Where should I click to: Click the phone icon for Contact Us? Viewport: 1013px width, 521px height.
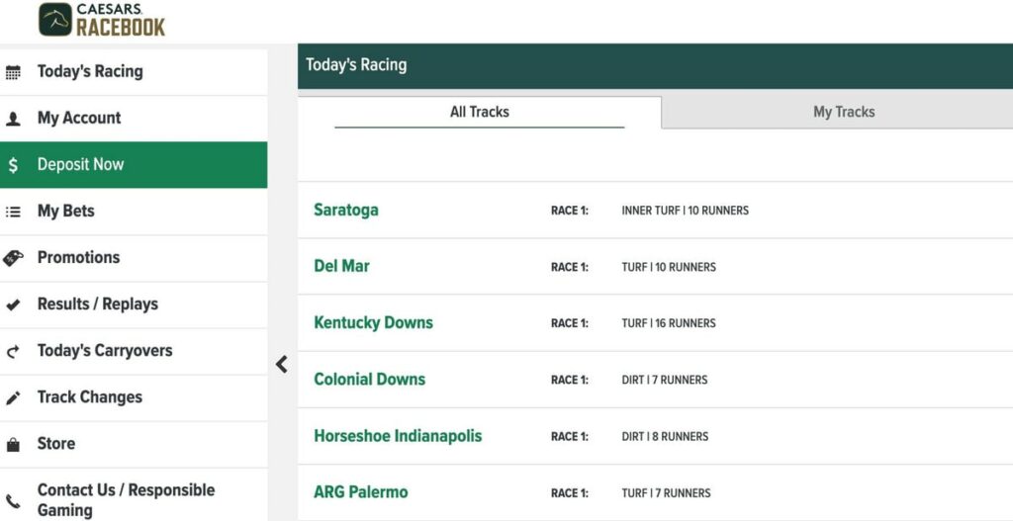13,501
